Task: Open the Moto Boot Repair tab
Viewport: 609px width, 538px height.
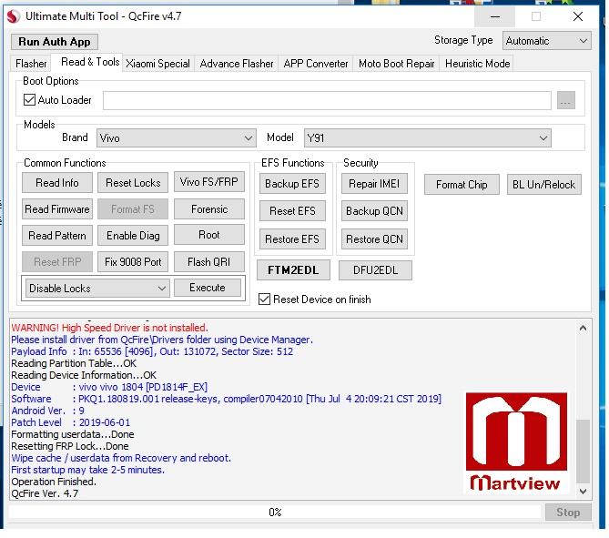Action: [396, 64]
